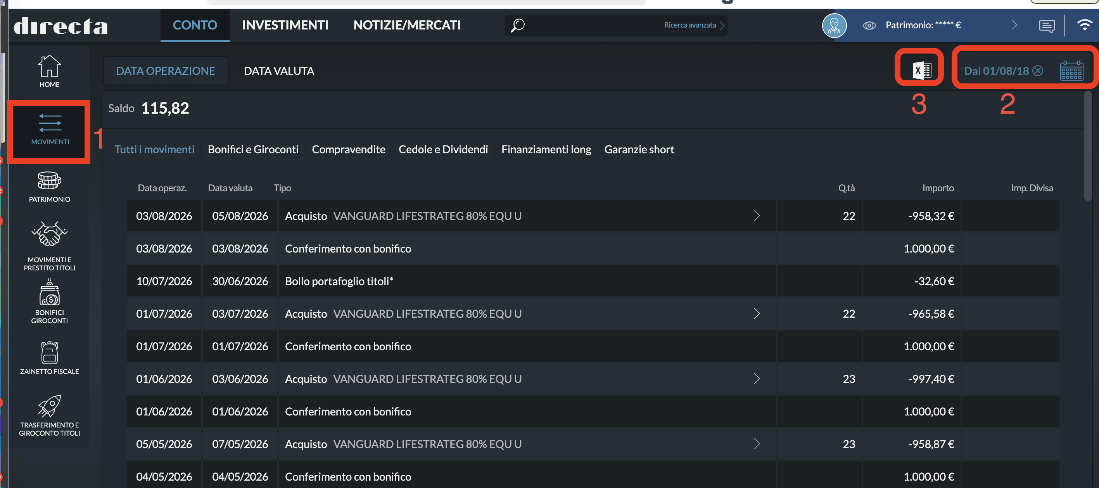Open Ricerca avanzata

click(694, 25)
